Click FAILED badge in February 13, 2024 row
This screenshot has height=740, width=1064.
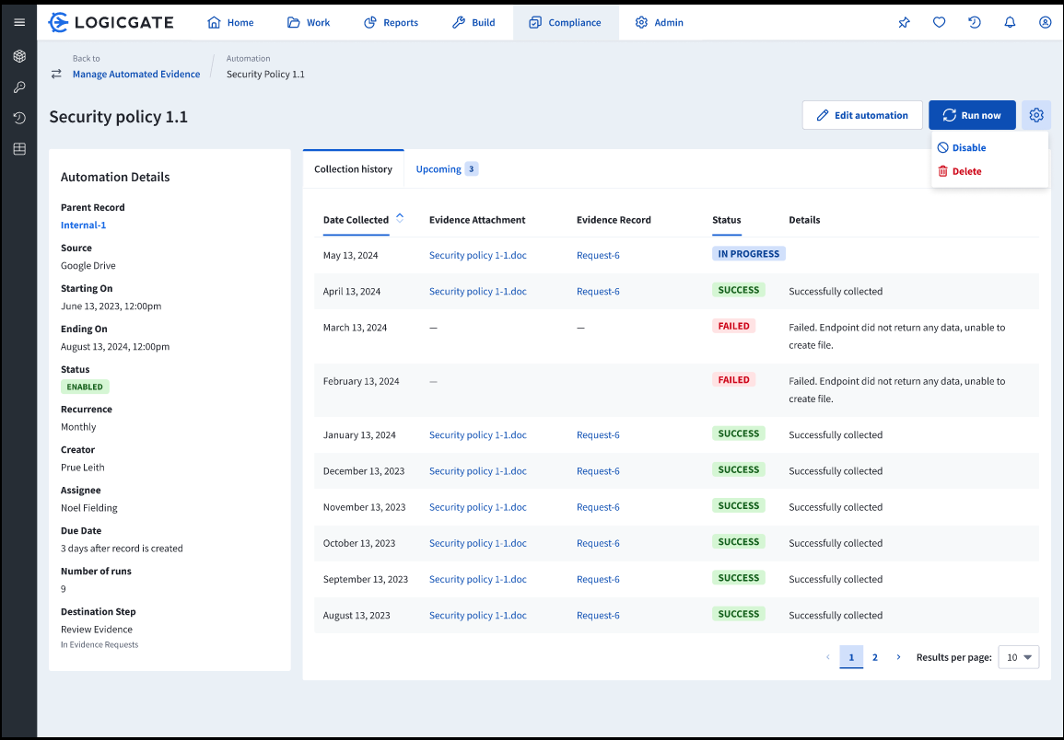click(x=733, y=380)
